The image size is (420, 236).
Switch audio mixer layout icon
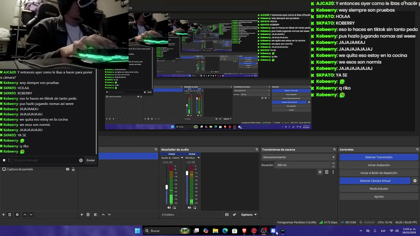click(x=227, y=215)
